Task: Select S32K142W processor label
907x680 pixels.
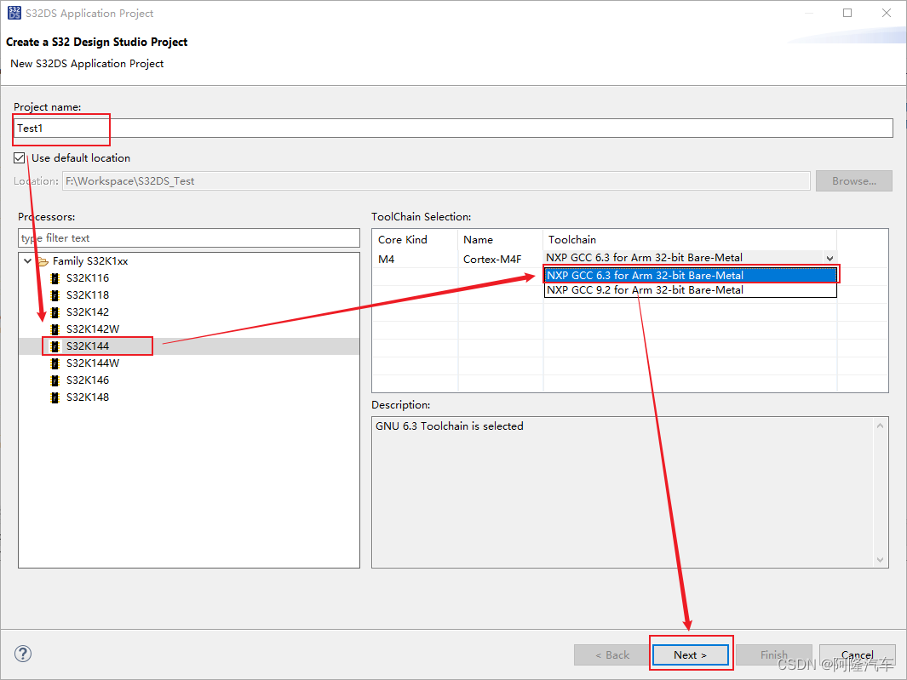Action: (93, 329)
